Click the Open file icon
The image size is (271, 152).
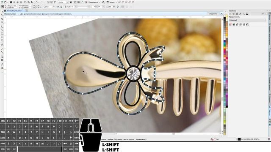tap(6, 2)
